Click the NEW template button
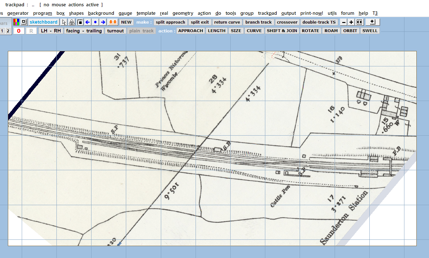This screenshot has width=429, height=258. pyautogui.click(x=126, y=22)
